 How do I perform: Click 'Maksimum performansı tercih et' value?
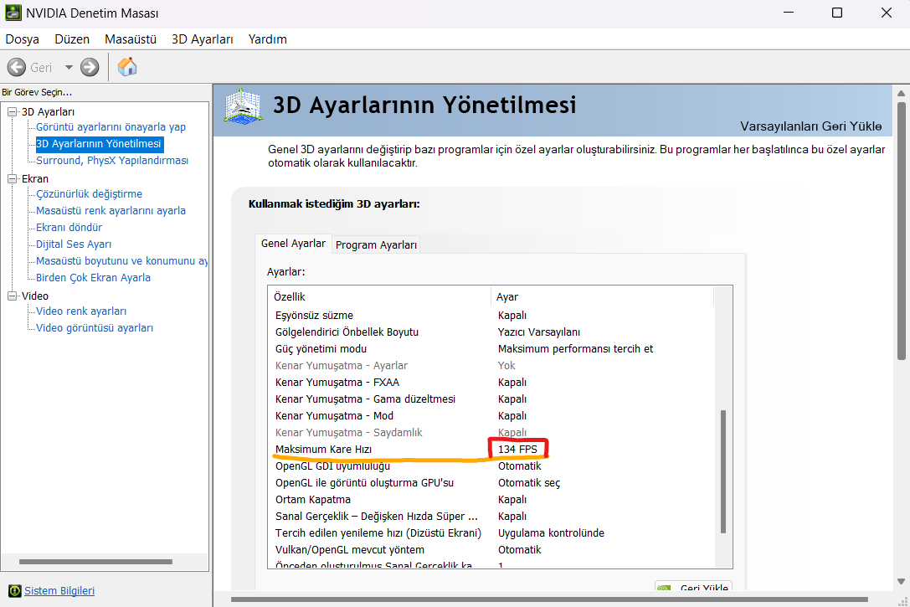point(575,349)
